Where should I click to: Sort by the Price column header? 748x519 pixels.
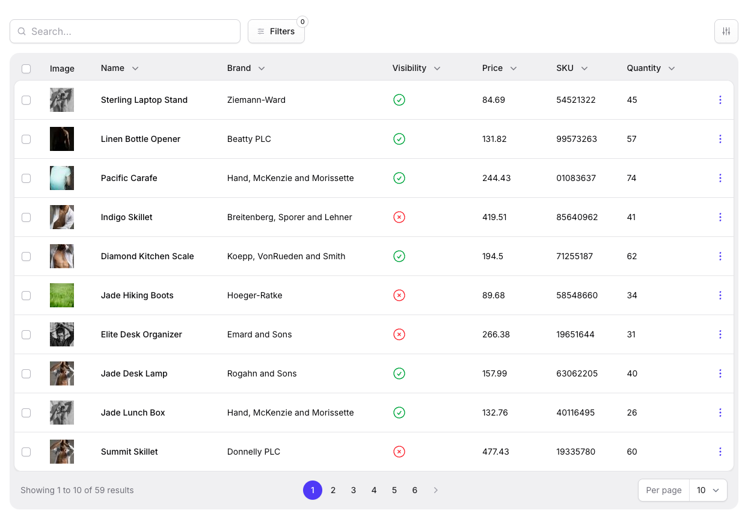pos(499,68)
